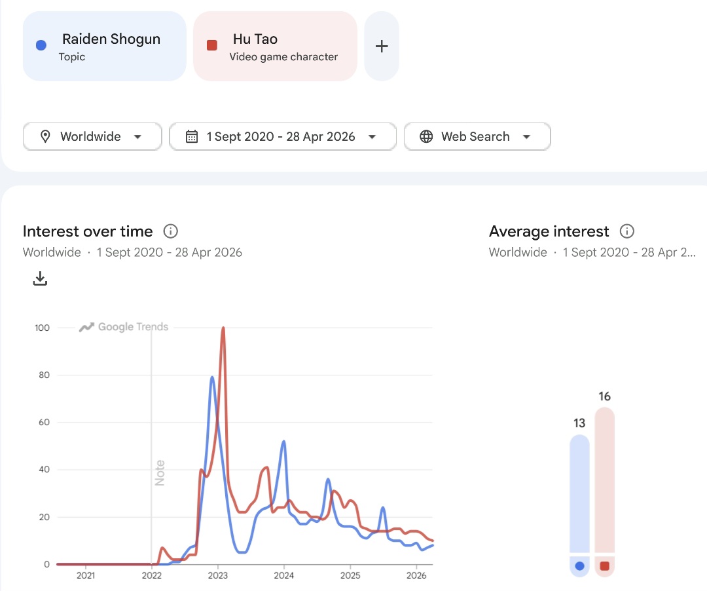Click the 'Video game character' subtitle text
Image resolution: width=707 pixels, height=591 pixels.
pos(283,57)
